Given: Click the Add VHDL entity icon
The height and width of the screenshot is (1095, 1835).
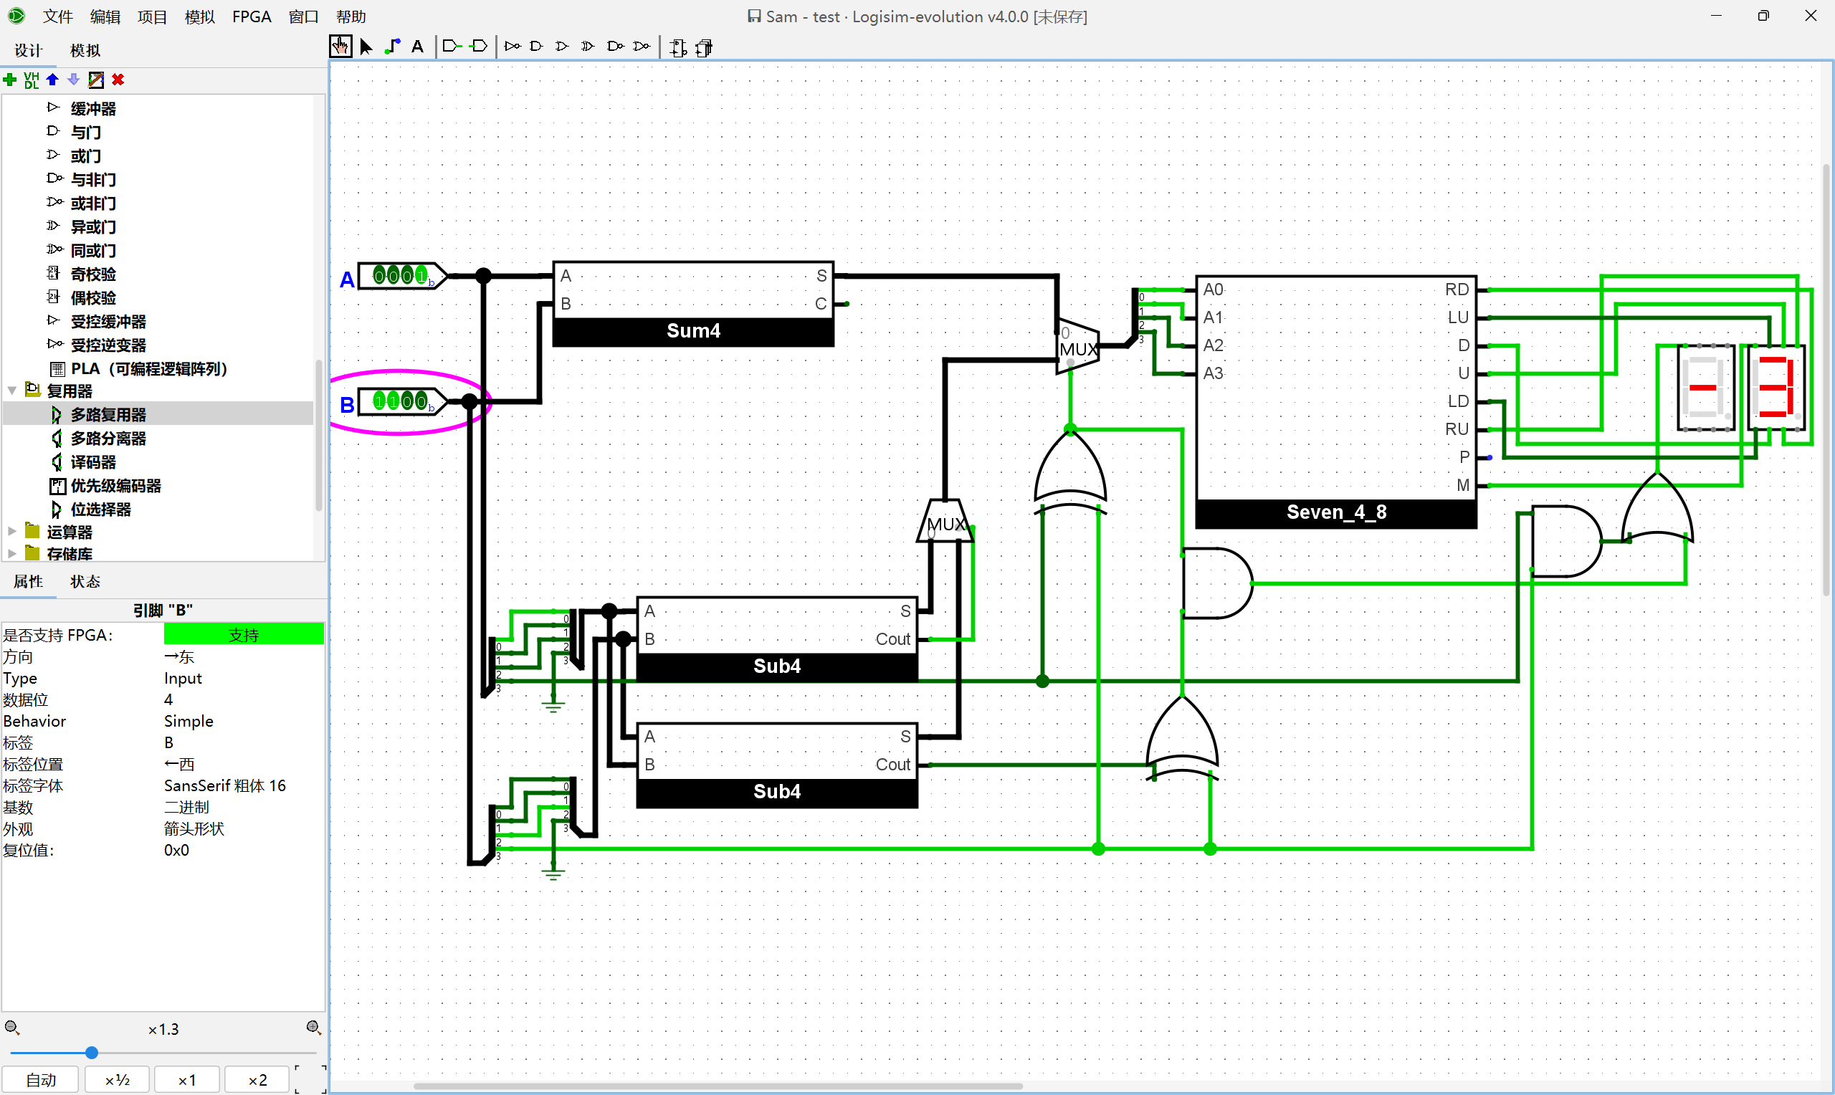Looking at the screenshot, I should [31, 80].
